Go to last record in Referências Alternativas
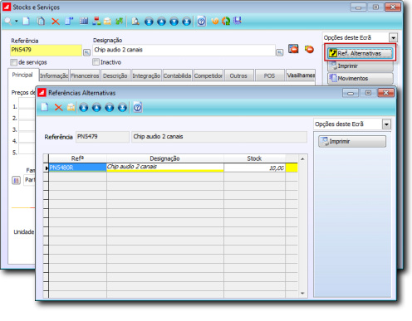The width and height of the screenshot is (412, 321). [x=122, y=107]
